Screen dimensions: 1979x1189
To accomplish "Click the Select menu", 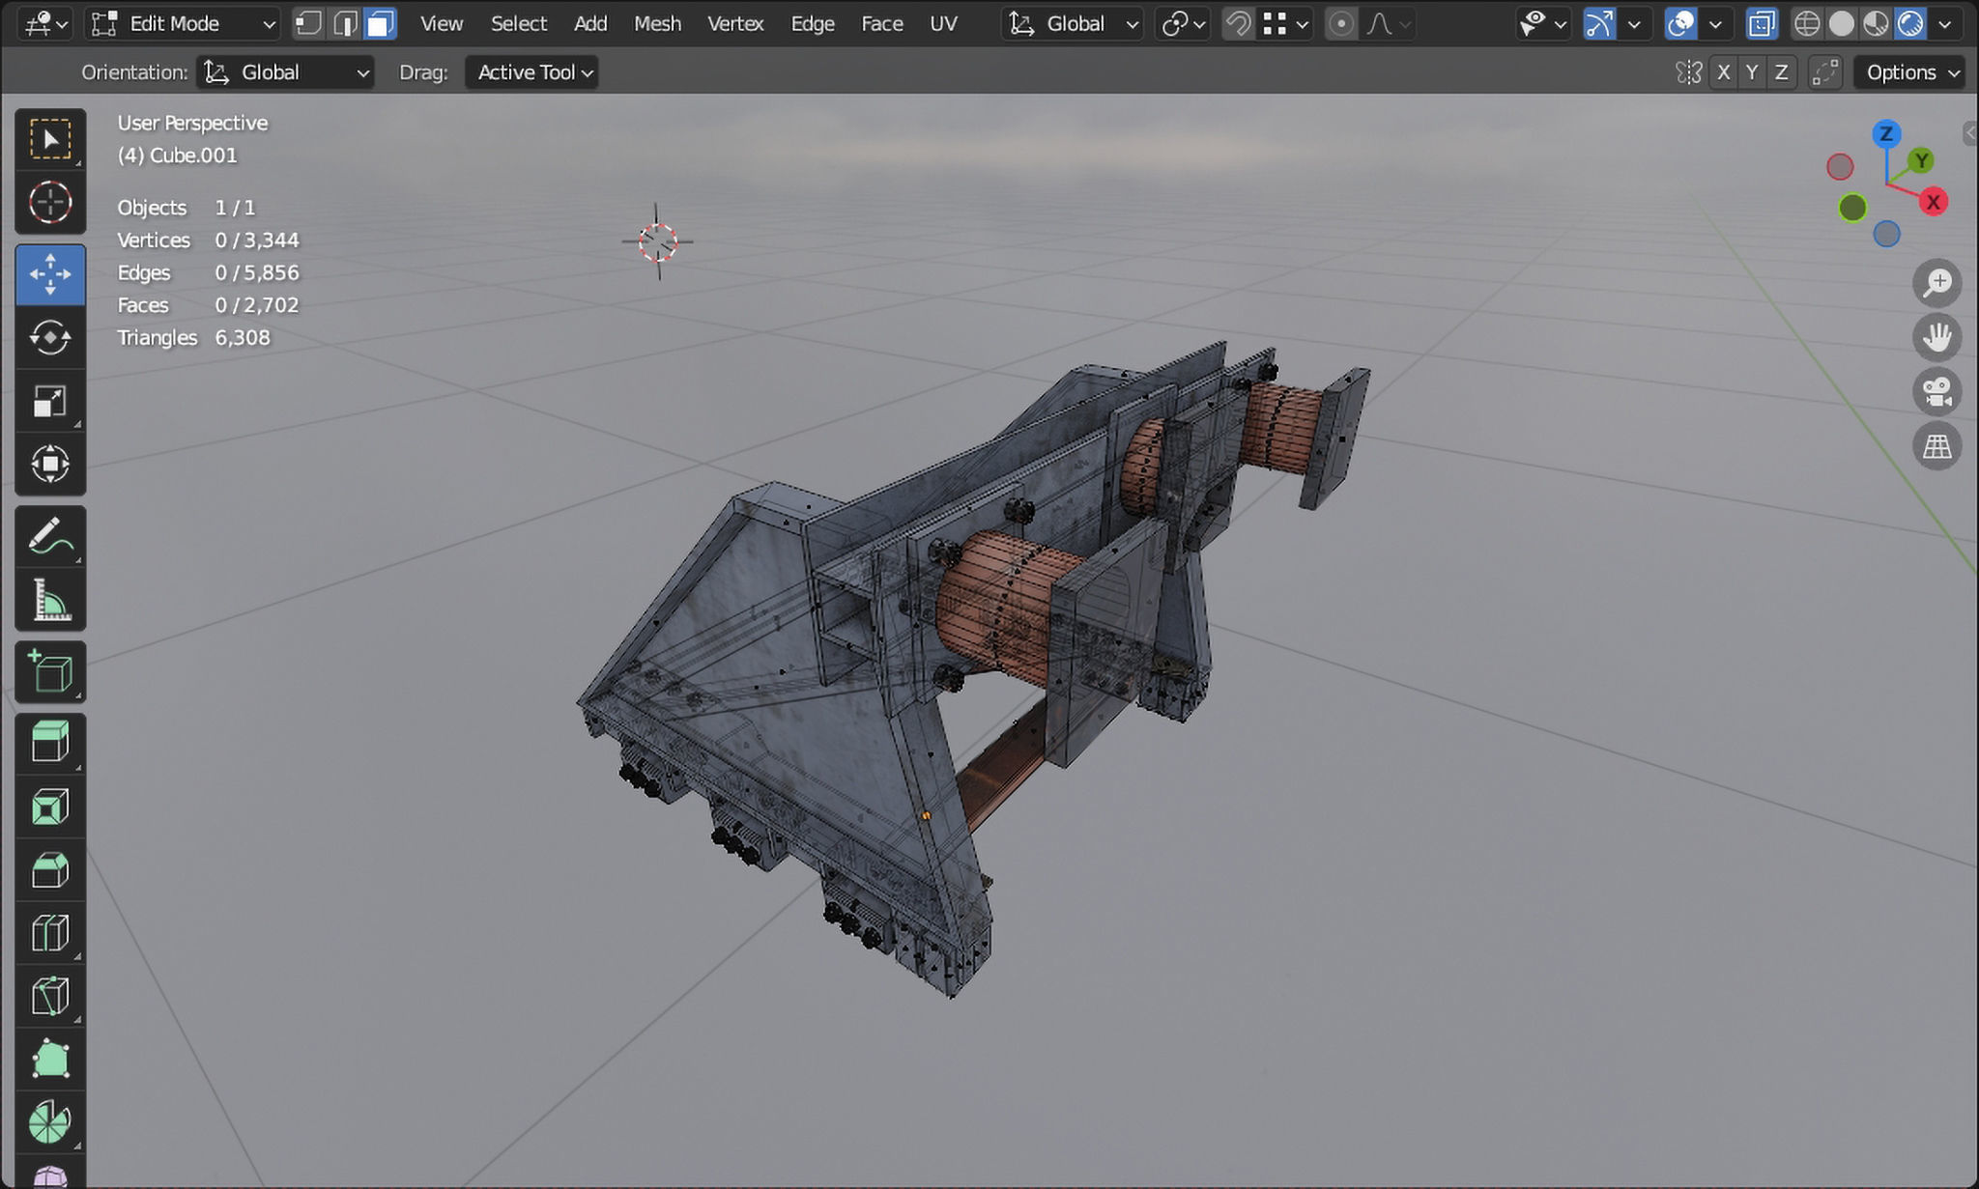I will [518, 23].
